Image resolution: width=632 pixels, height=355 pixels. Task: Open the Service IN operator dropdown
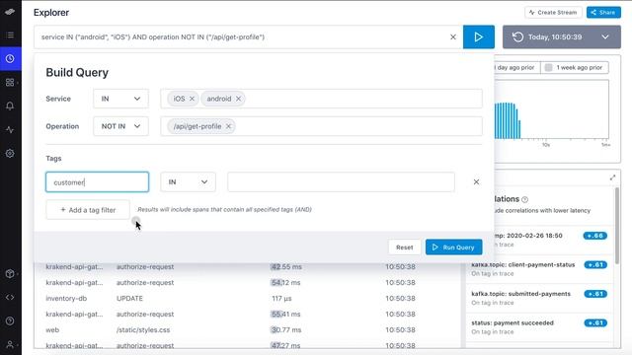pyautogui.click(x=120, y=99)
